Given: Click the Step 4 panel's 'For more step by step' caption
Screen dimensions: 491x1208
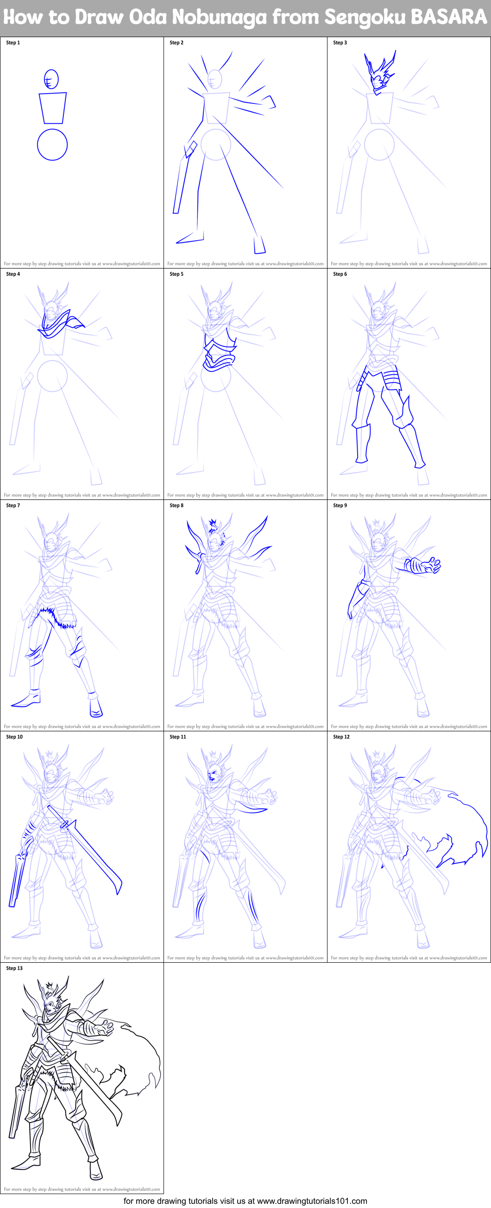Looking at the screenshot, I should pos(82,495).
